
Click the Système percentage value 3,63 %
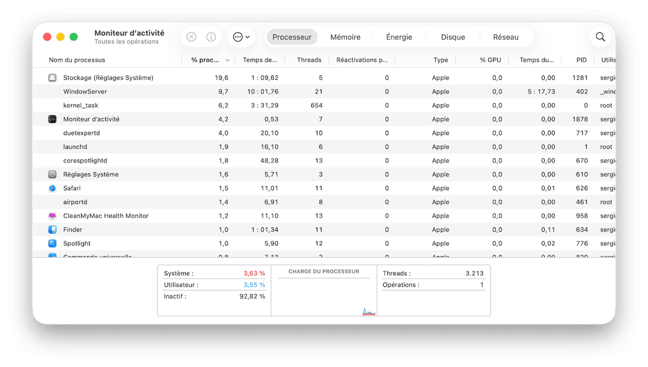point(254,273)
